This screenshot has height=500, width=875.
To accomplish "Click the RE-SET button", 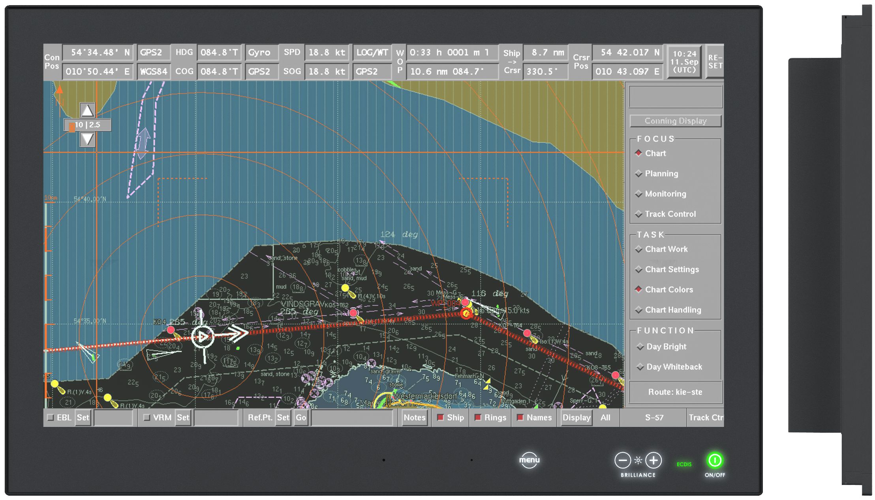I will 715,62.
